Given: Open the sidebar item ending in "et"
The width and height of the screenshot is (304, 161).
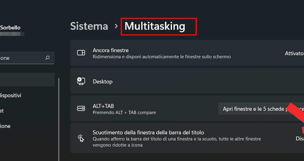Looking at the screenshot, I should tap(2, 111).
